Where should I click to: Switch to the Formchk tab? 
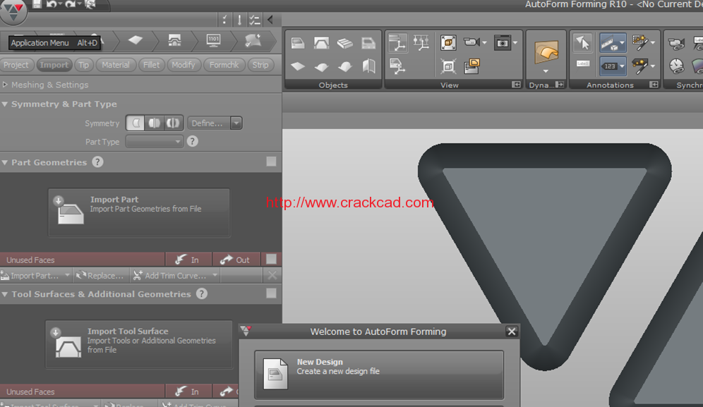[224, 65]
